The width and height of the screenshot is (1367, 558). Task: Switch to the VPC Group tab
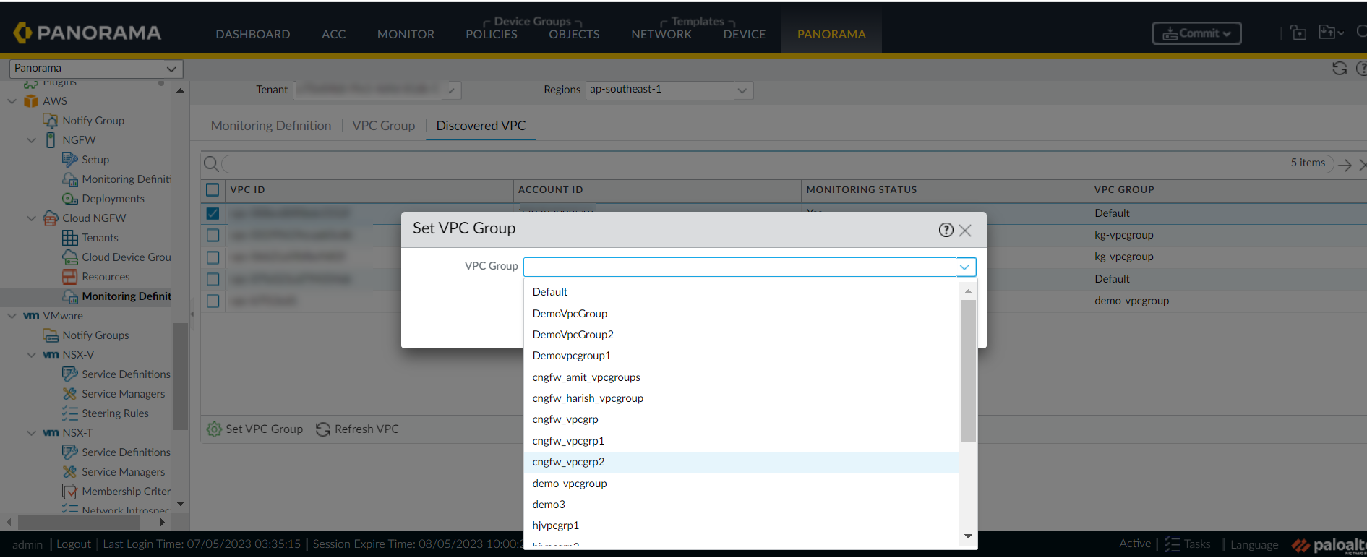point(383,126)
